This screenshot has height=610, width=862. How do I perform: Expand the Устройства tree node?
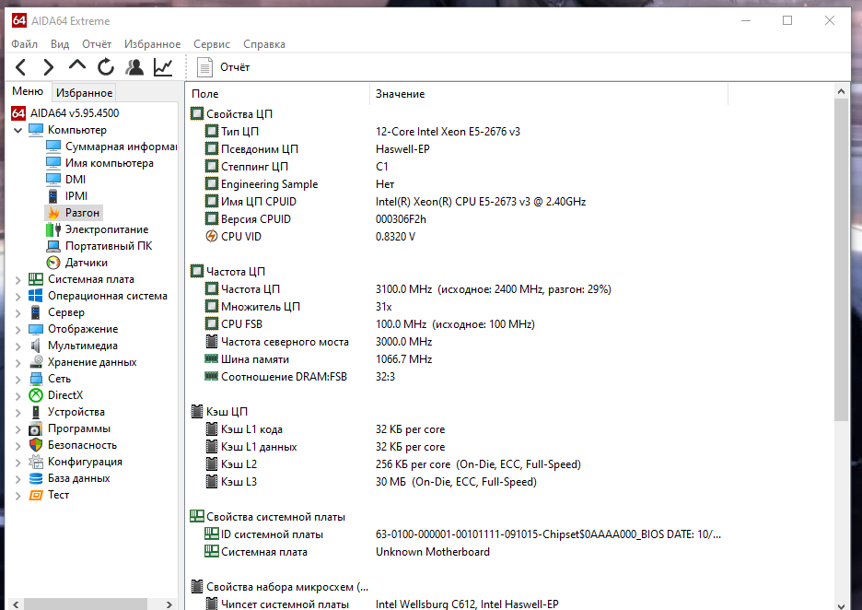[x=17, y=413]
